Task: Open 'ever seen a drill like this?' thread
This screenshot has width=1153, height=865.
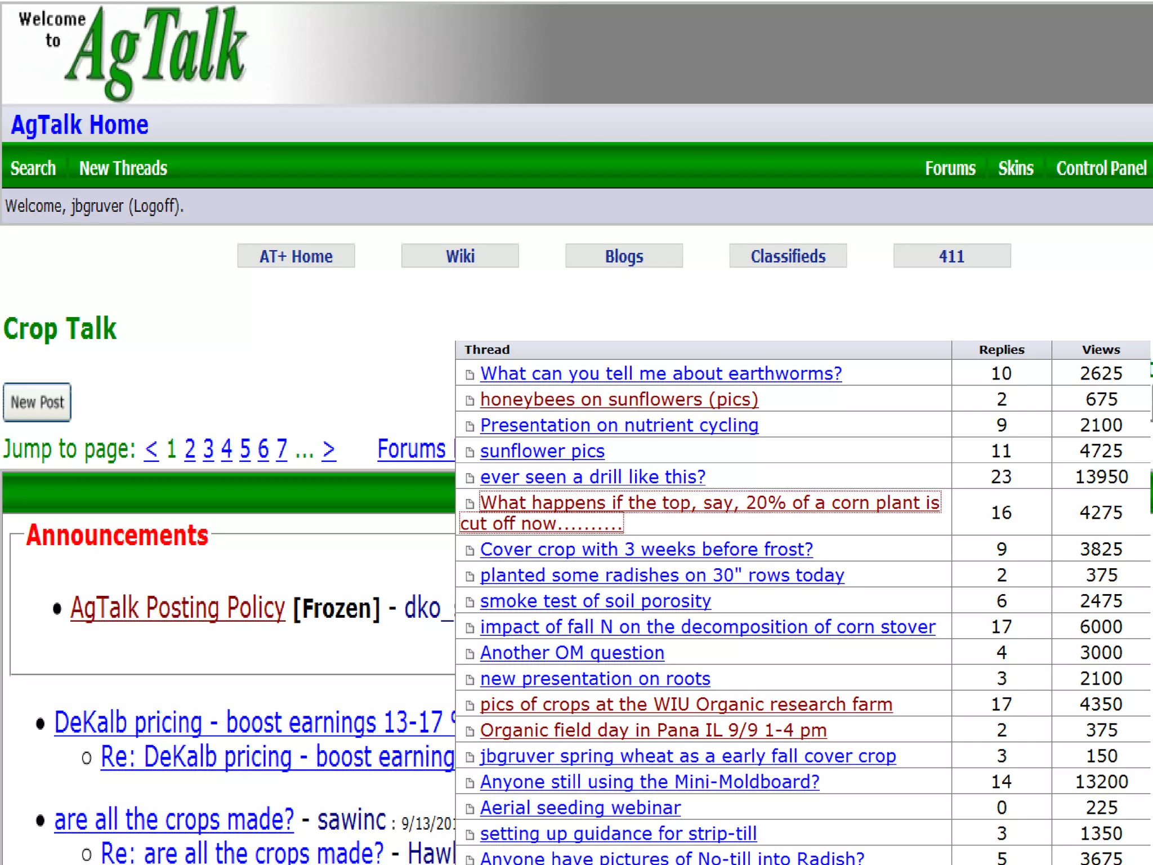Action: tap(592, 477)
